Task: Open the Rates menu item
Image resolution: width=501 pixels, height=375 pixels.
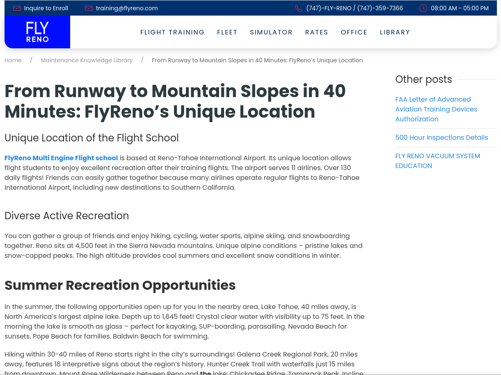Action: [x=317, y=32]
